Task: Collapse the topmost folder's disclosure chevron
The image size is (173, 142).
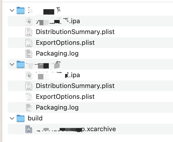Action: [12, 10]
